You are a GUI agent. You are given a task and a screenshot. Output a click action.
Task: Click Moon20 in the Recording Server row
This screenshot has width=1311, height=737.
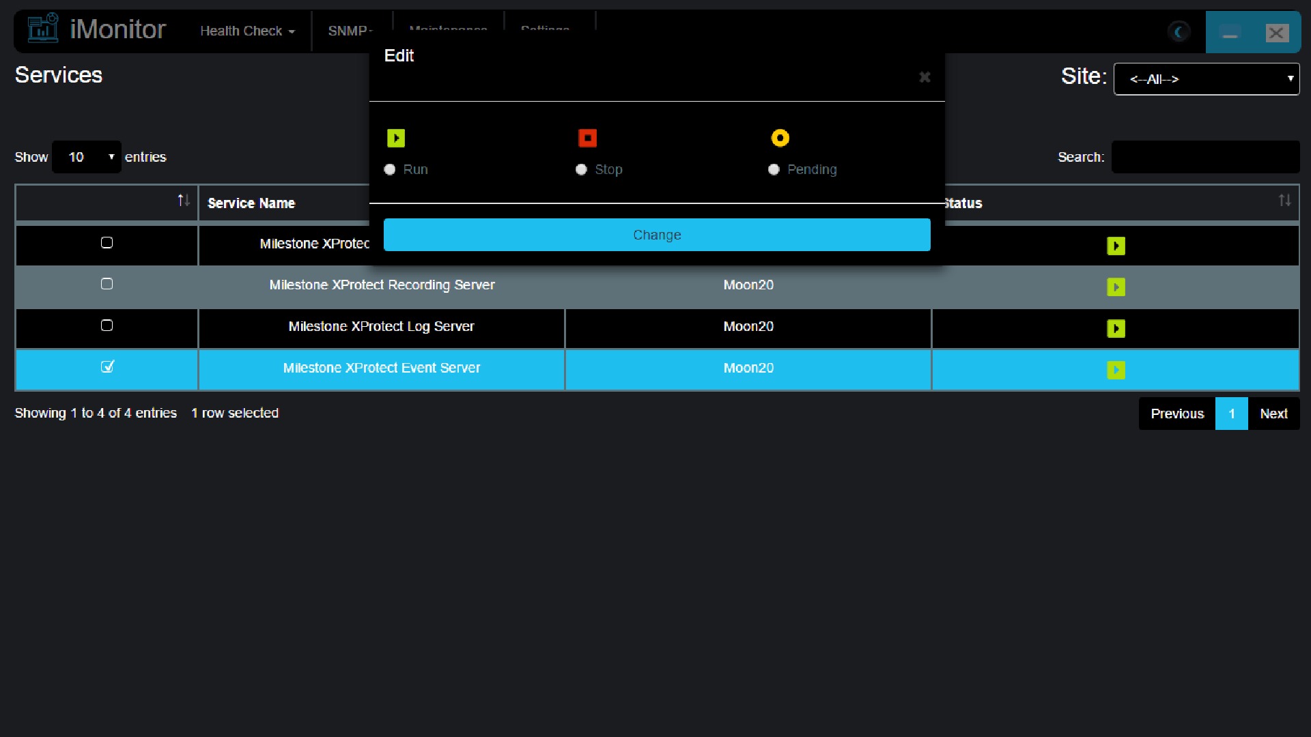(x=748, y=285)
